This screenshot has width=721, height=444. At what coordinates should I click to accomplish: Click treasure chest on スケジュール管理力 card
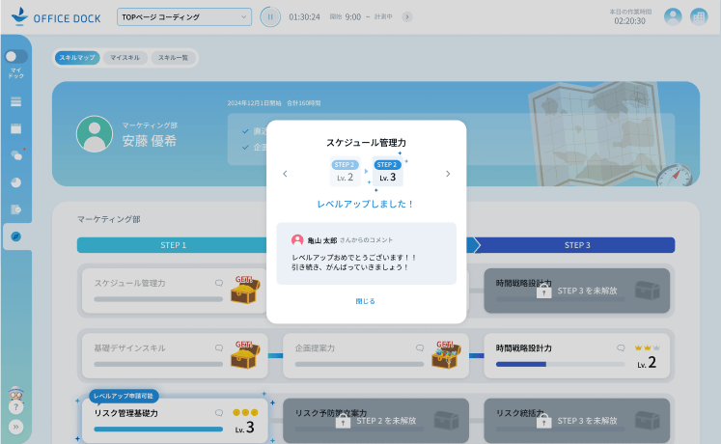click(x=245, y=290)
